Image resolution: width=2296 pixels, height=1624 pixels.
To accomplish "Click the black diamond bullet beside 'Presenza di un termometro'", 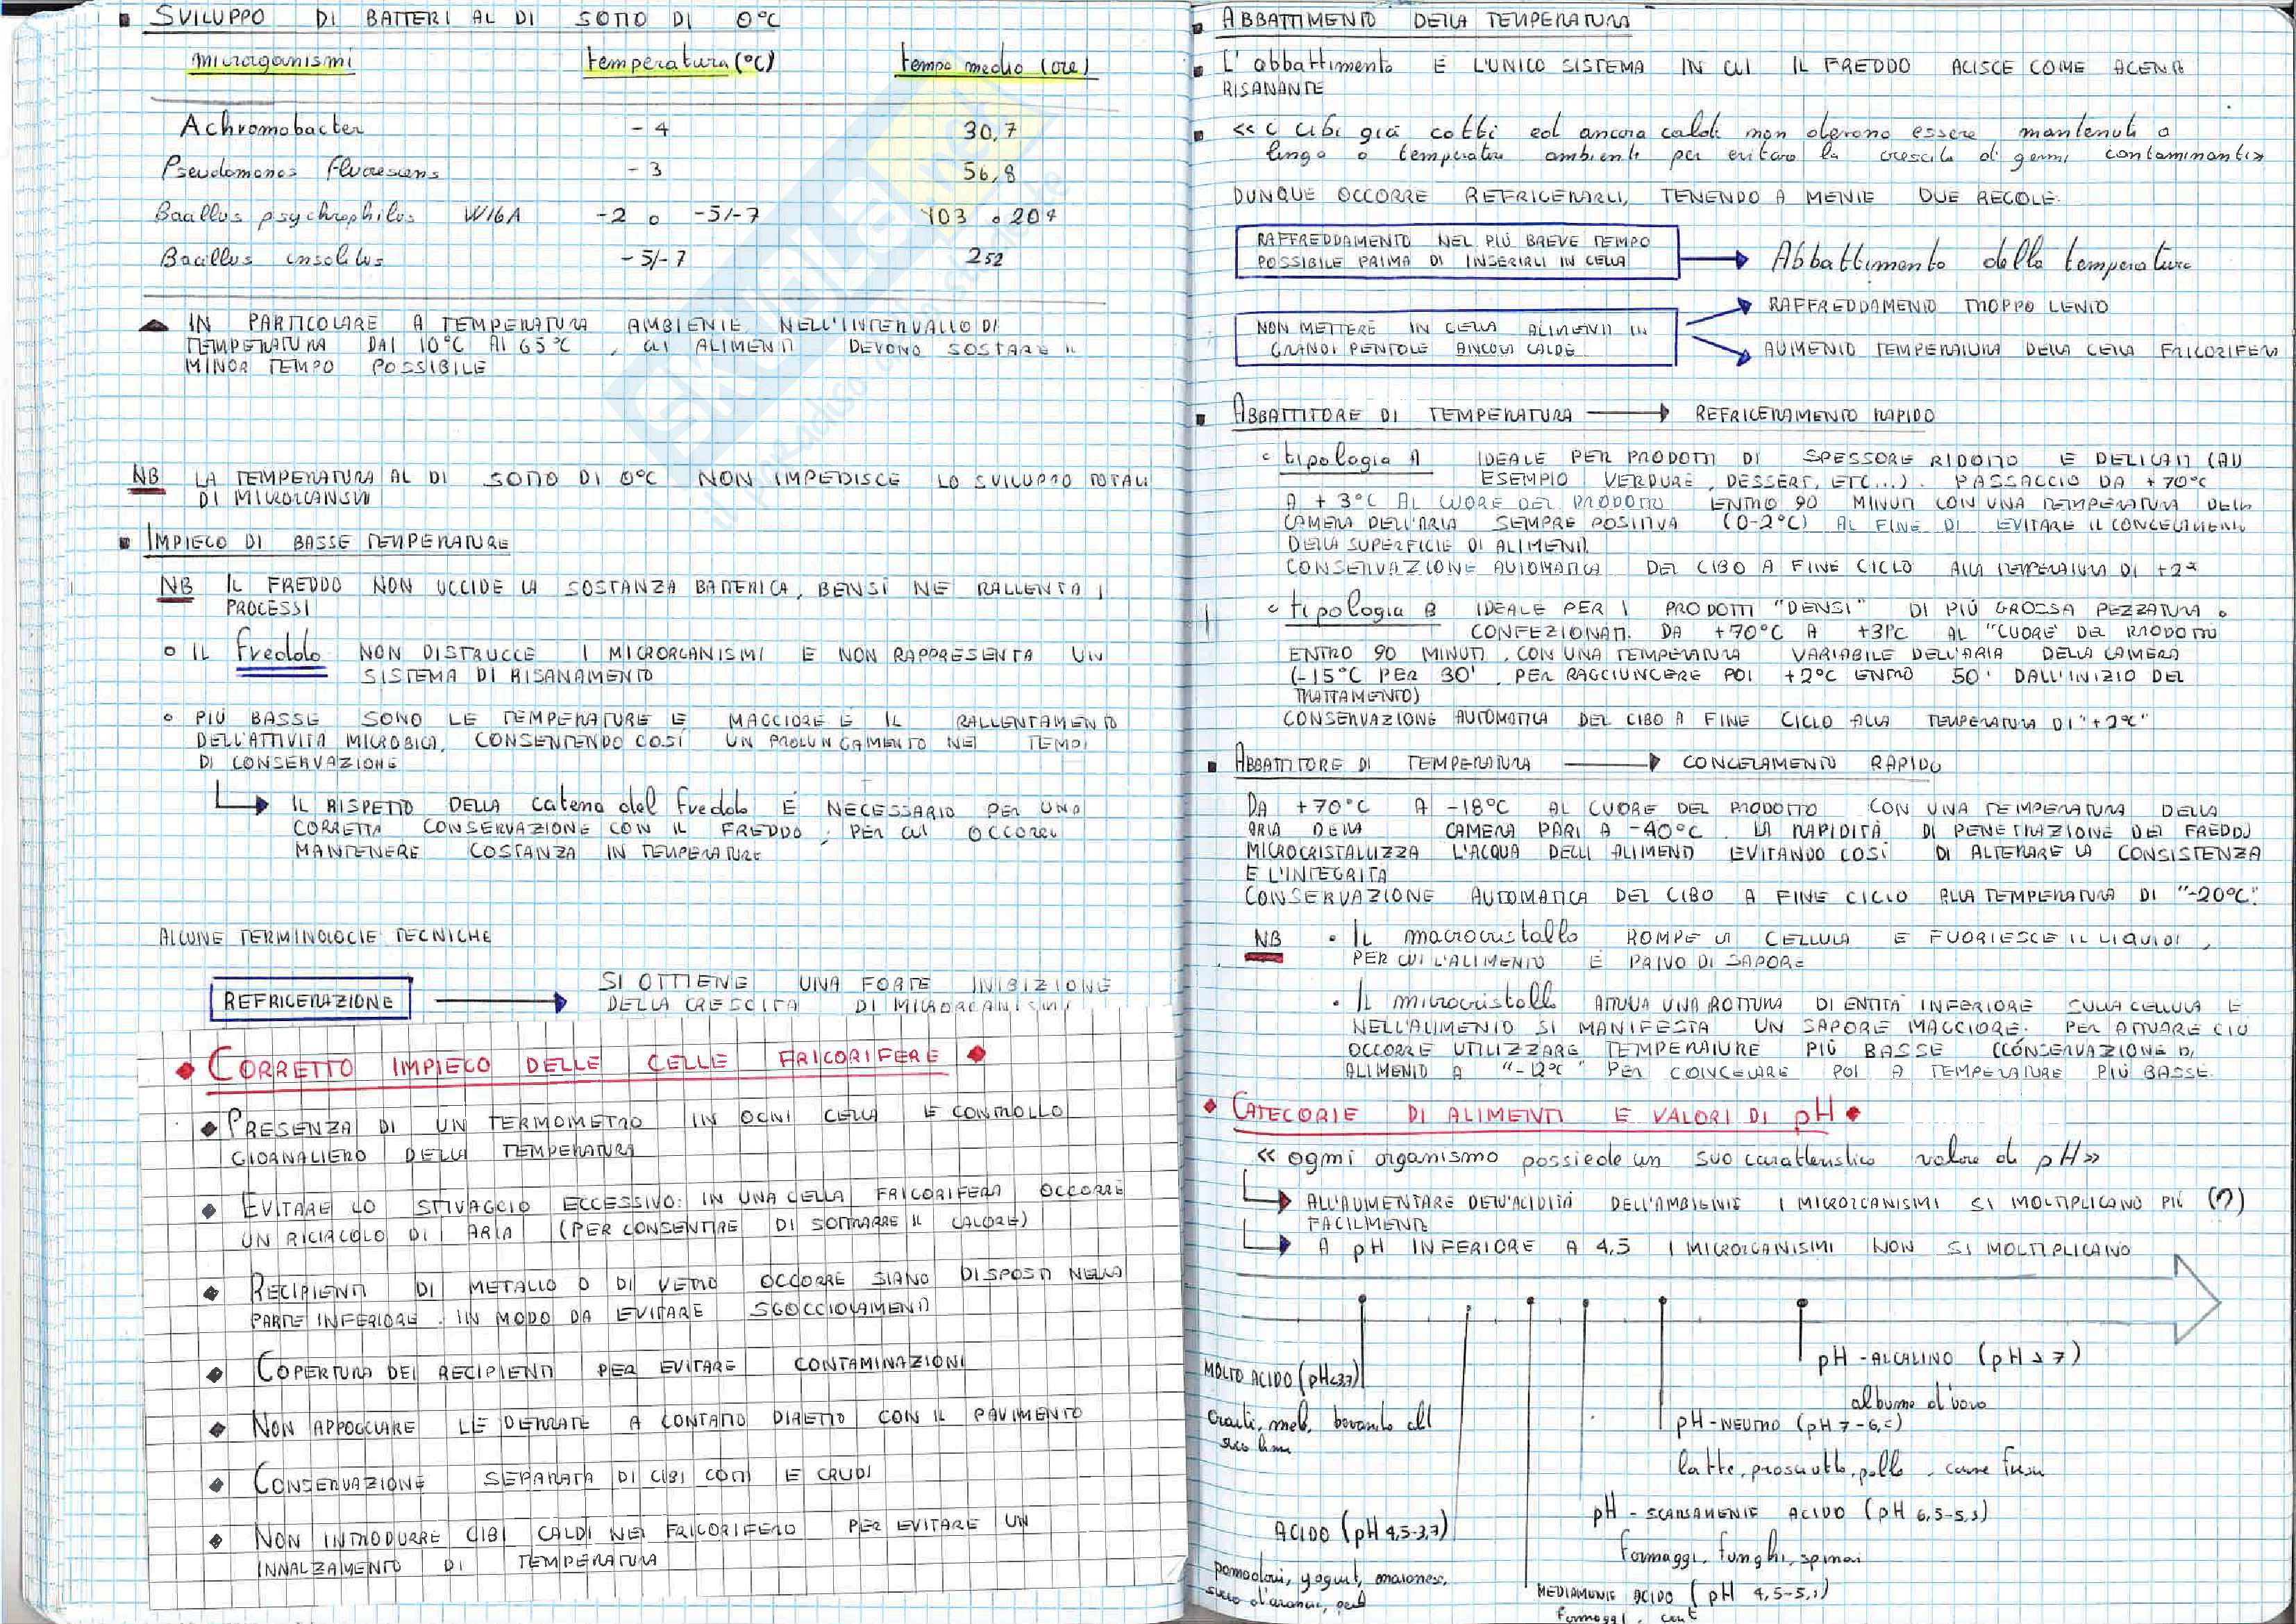I will click(208, 1129).
